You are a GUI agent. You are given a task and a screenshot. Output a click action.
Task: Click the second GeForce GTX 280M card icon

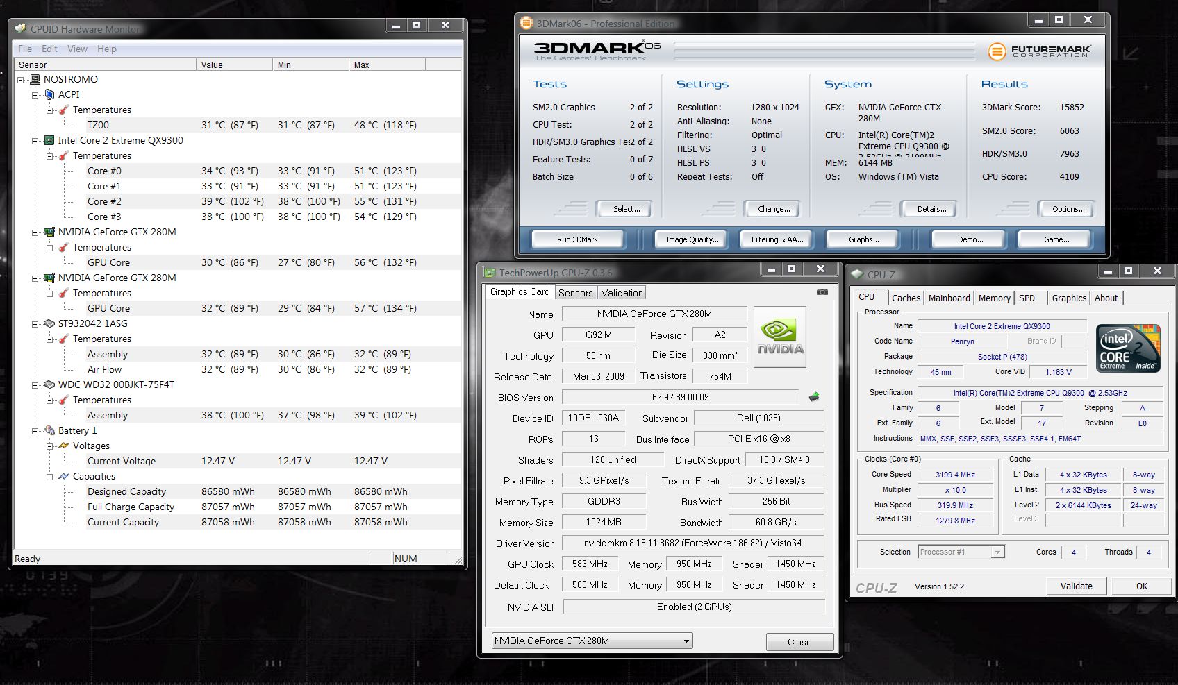pos(49,278)
